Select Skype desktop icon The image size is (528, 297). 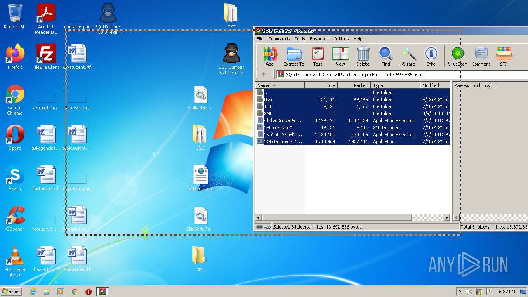tap(15, 178)
